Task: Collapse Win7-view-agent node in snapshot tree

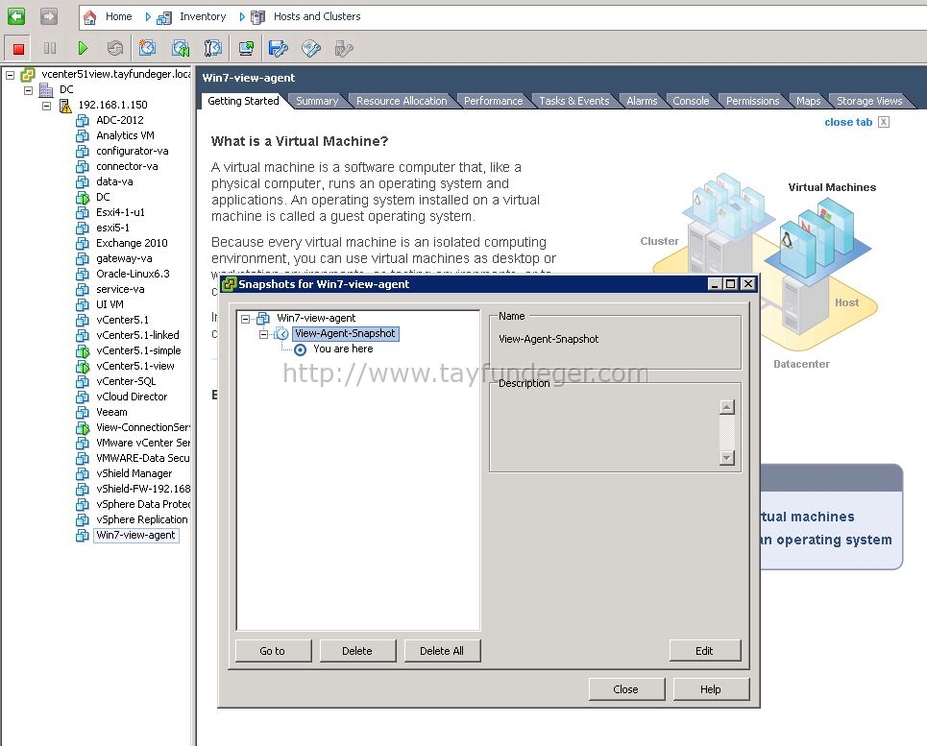Action: 245,319
